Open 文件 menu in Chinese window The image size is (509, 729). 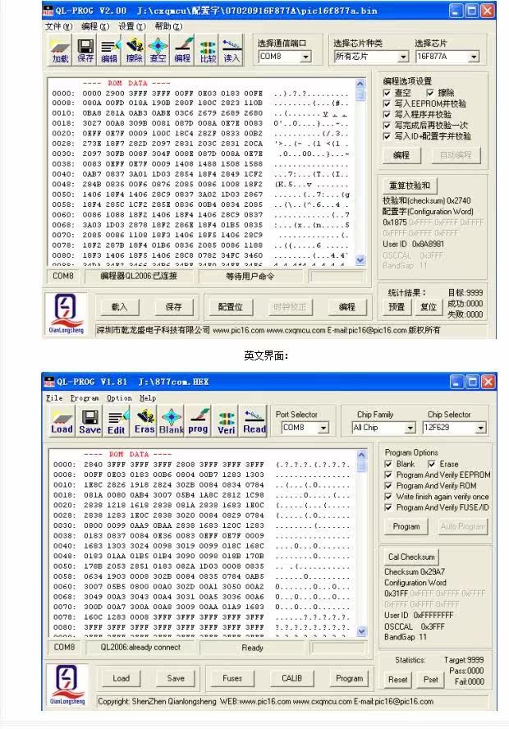59,26
